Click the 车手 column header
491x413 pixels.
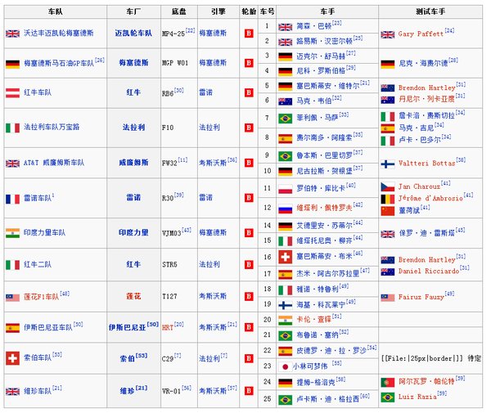(327, 12)
